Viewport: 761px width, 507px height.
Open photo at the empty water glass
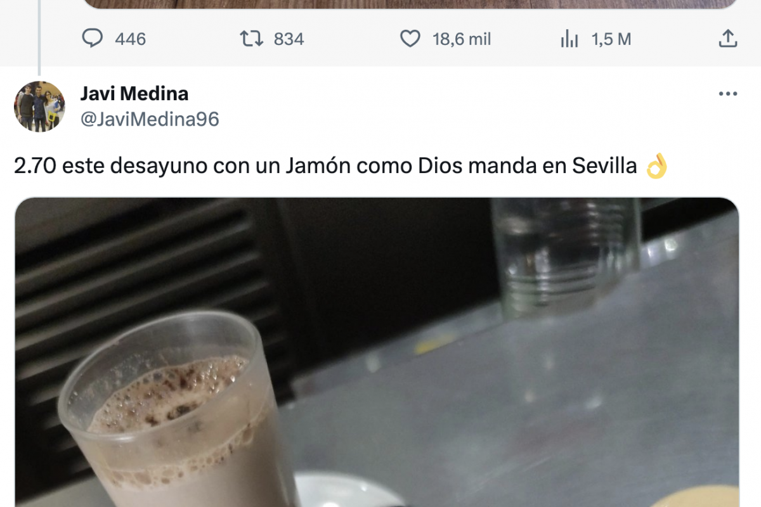tap(566, 257)
